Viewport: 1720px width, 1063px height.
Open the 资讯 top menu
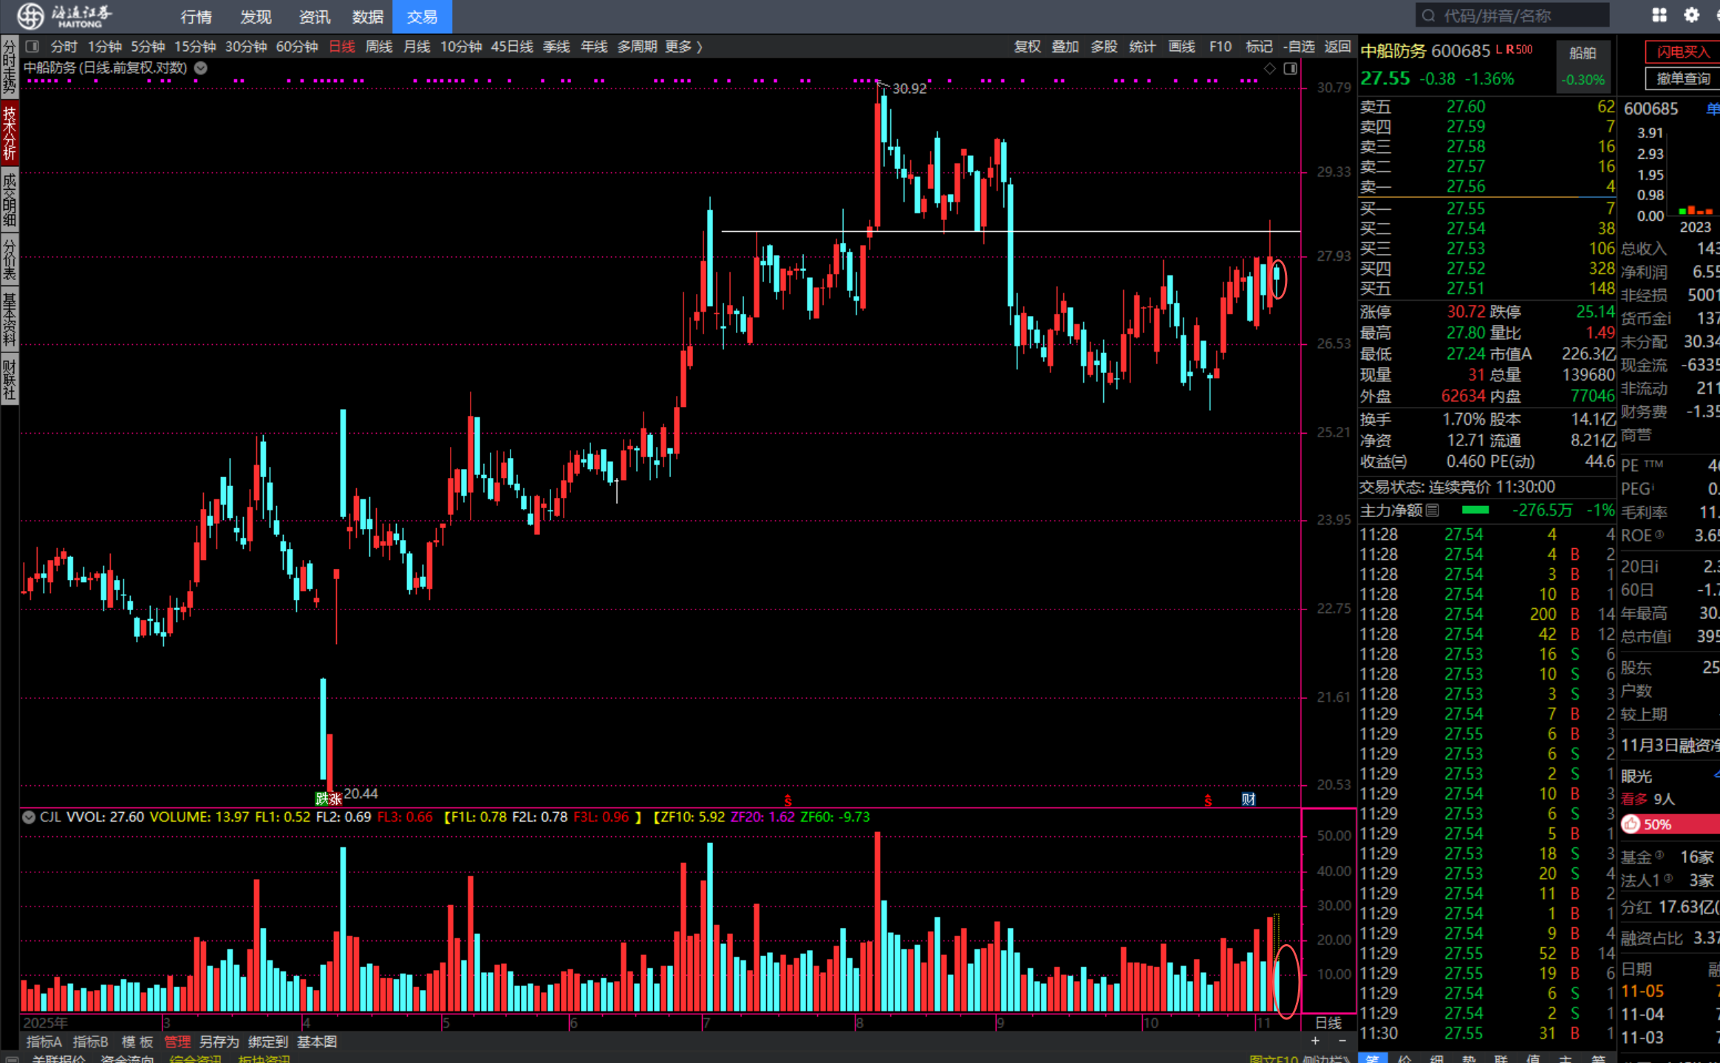(x=314, y=16)
